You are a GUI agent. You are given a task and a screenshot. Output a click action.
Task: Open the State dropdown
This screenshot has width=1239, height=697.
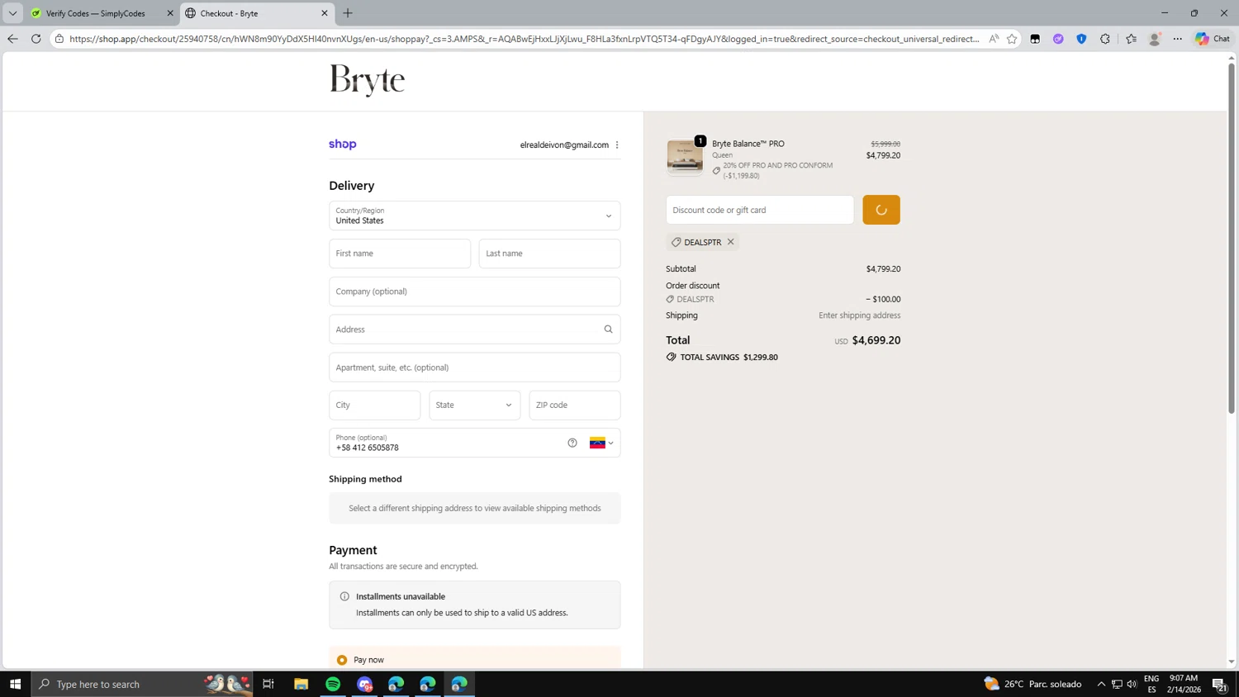pos(475,405)
